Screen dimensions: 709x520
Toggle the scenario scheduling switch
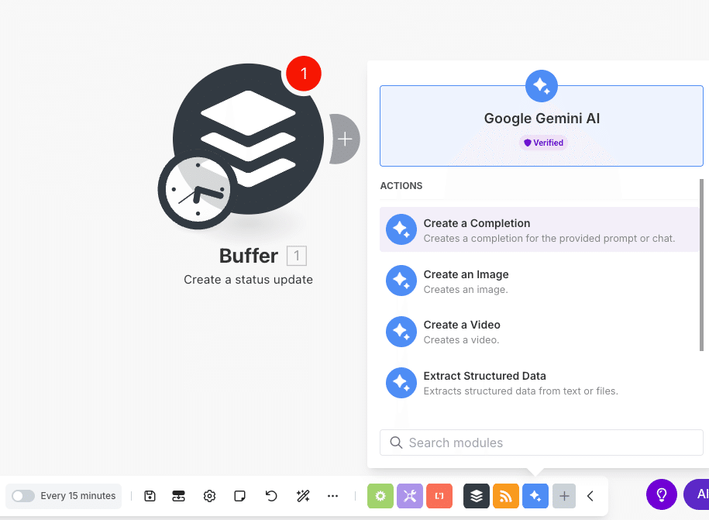click(23, 496)
